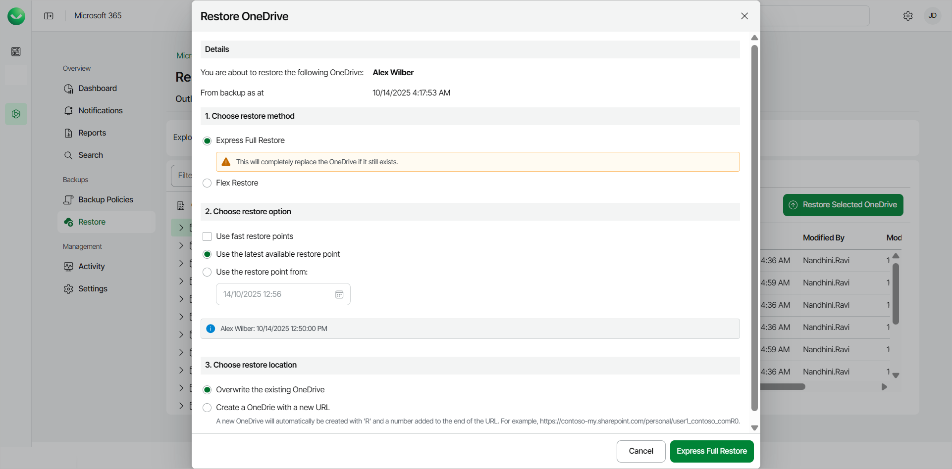Select Use the restore point from option
Viewport: 952px width, 469px height.
point(207,272)
